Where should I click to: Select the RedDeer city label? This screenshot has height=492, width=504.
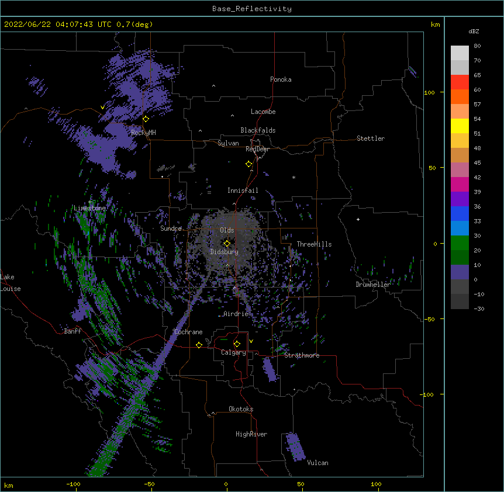[257, 149]
